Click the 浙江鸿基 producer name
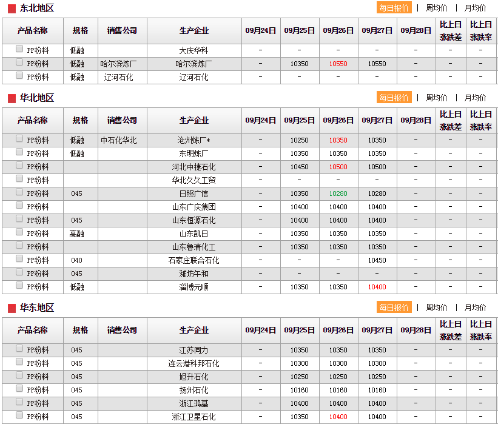The image size is (498, 427). click(x=193, y=403)
